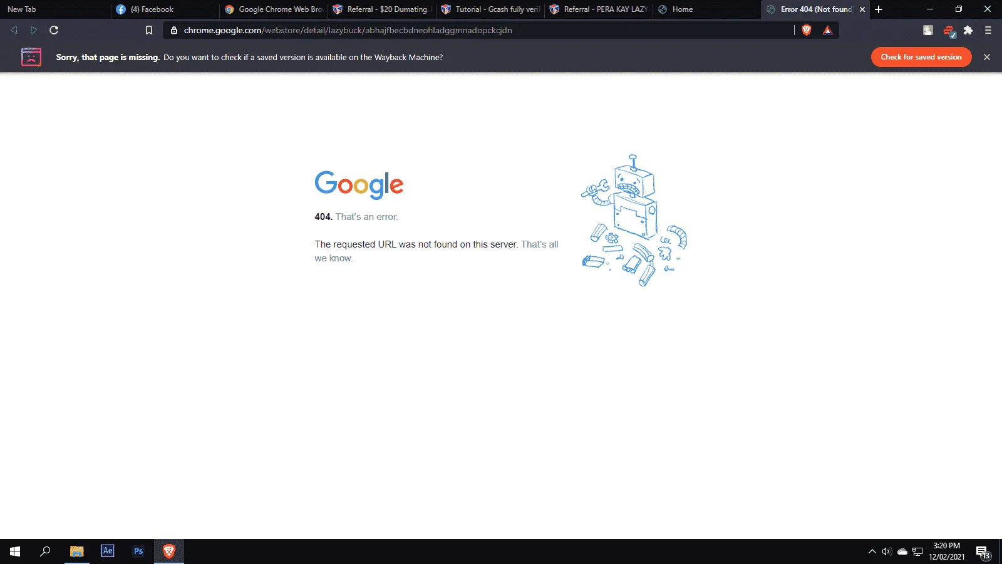The image size is (1002, 564).
Task: Open Adobe Photoshop from the taskbar
Action: [138, 551]
